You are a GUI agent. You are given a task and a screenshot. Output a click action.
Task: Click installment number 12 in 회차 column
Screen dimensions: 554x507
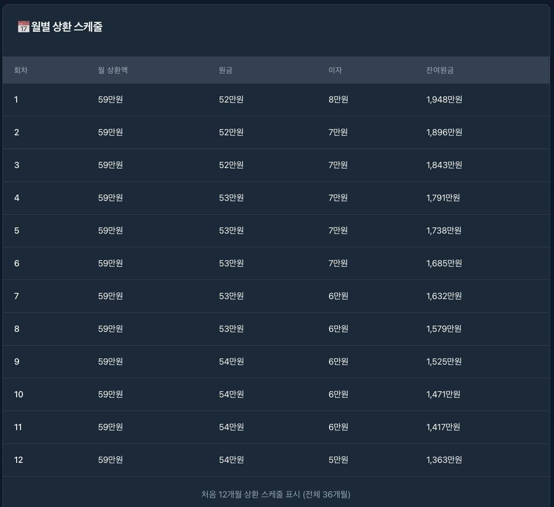click(x=19, y=460)
